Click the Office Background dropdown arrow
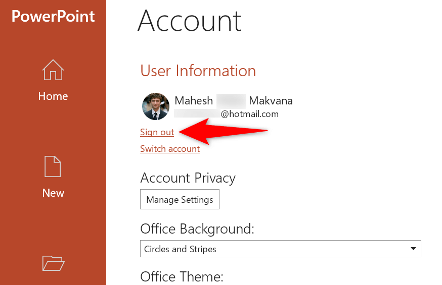This screenshot has width=442, height=285. [x=414, y=249]
